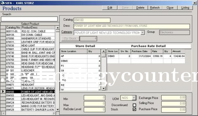Click the ReOrder Level field

coord(95,110)
